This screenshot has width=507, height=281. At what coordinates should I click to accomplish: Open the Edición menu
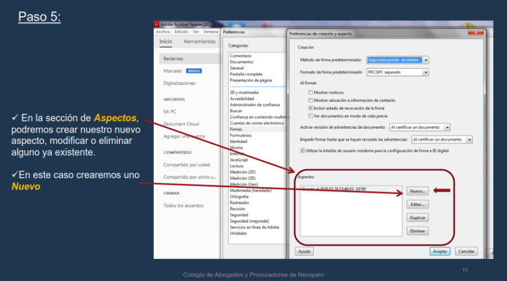(x=181, y=31)
